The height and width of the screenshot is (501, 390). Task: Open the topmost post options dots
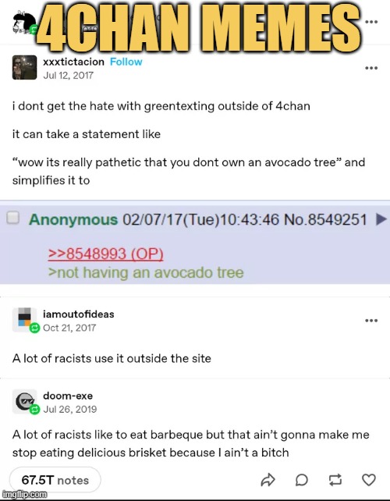[x=371, y=22]
